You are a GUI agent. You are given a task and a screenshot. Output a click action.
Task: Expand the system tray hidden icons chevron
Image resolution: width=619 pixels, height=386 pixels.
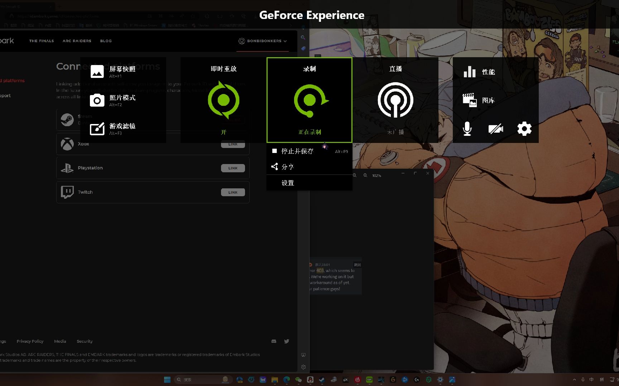[574, 380]
